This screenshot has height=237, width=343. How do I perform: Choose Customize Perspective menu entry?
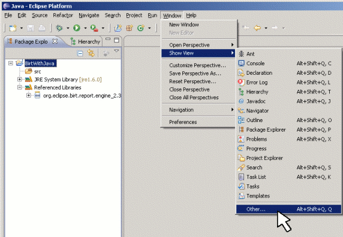point(199,65)
